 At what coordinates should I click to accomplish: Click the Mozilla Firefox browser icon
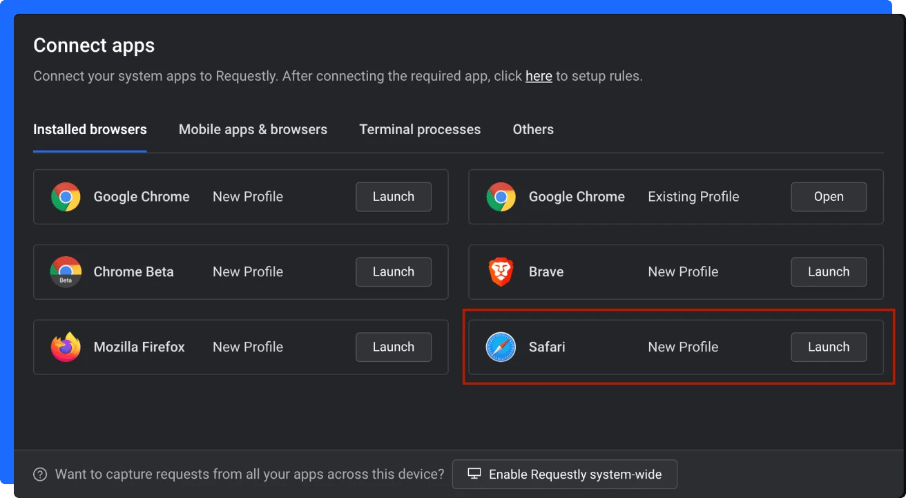[x=66, y=347]
